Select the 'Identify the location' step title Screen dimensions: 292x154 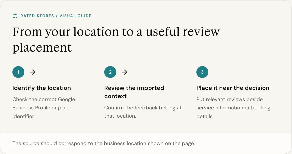[x=42, y=88]
